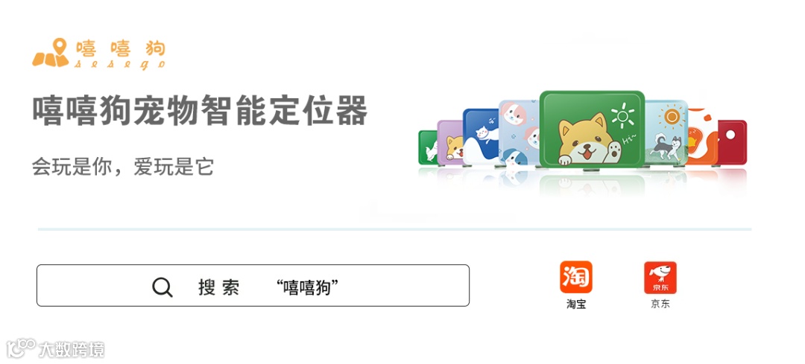Select the orange-and-white tracker
The height and width of the screenshot is (364, 805).
702,137
